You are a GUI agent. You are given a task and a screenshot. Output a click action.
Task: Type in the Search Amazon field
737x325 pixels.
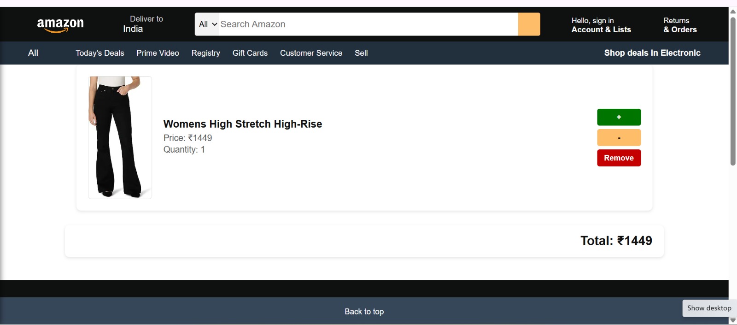(368, 24)
